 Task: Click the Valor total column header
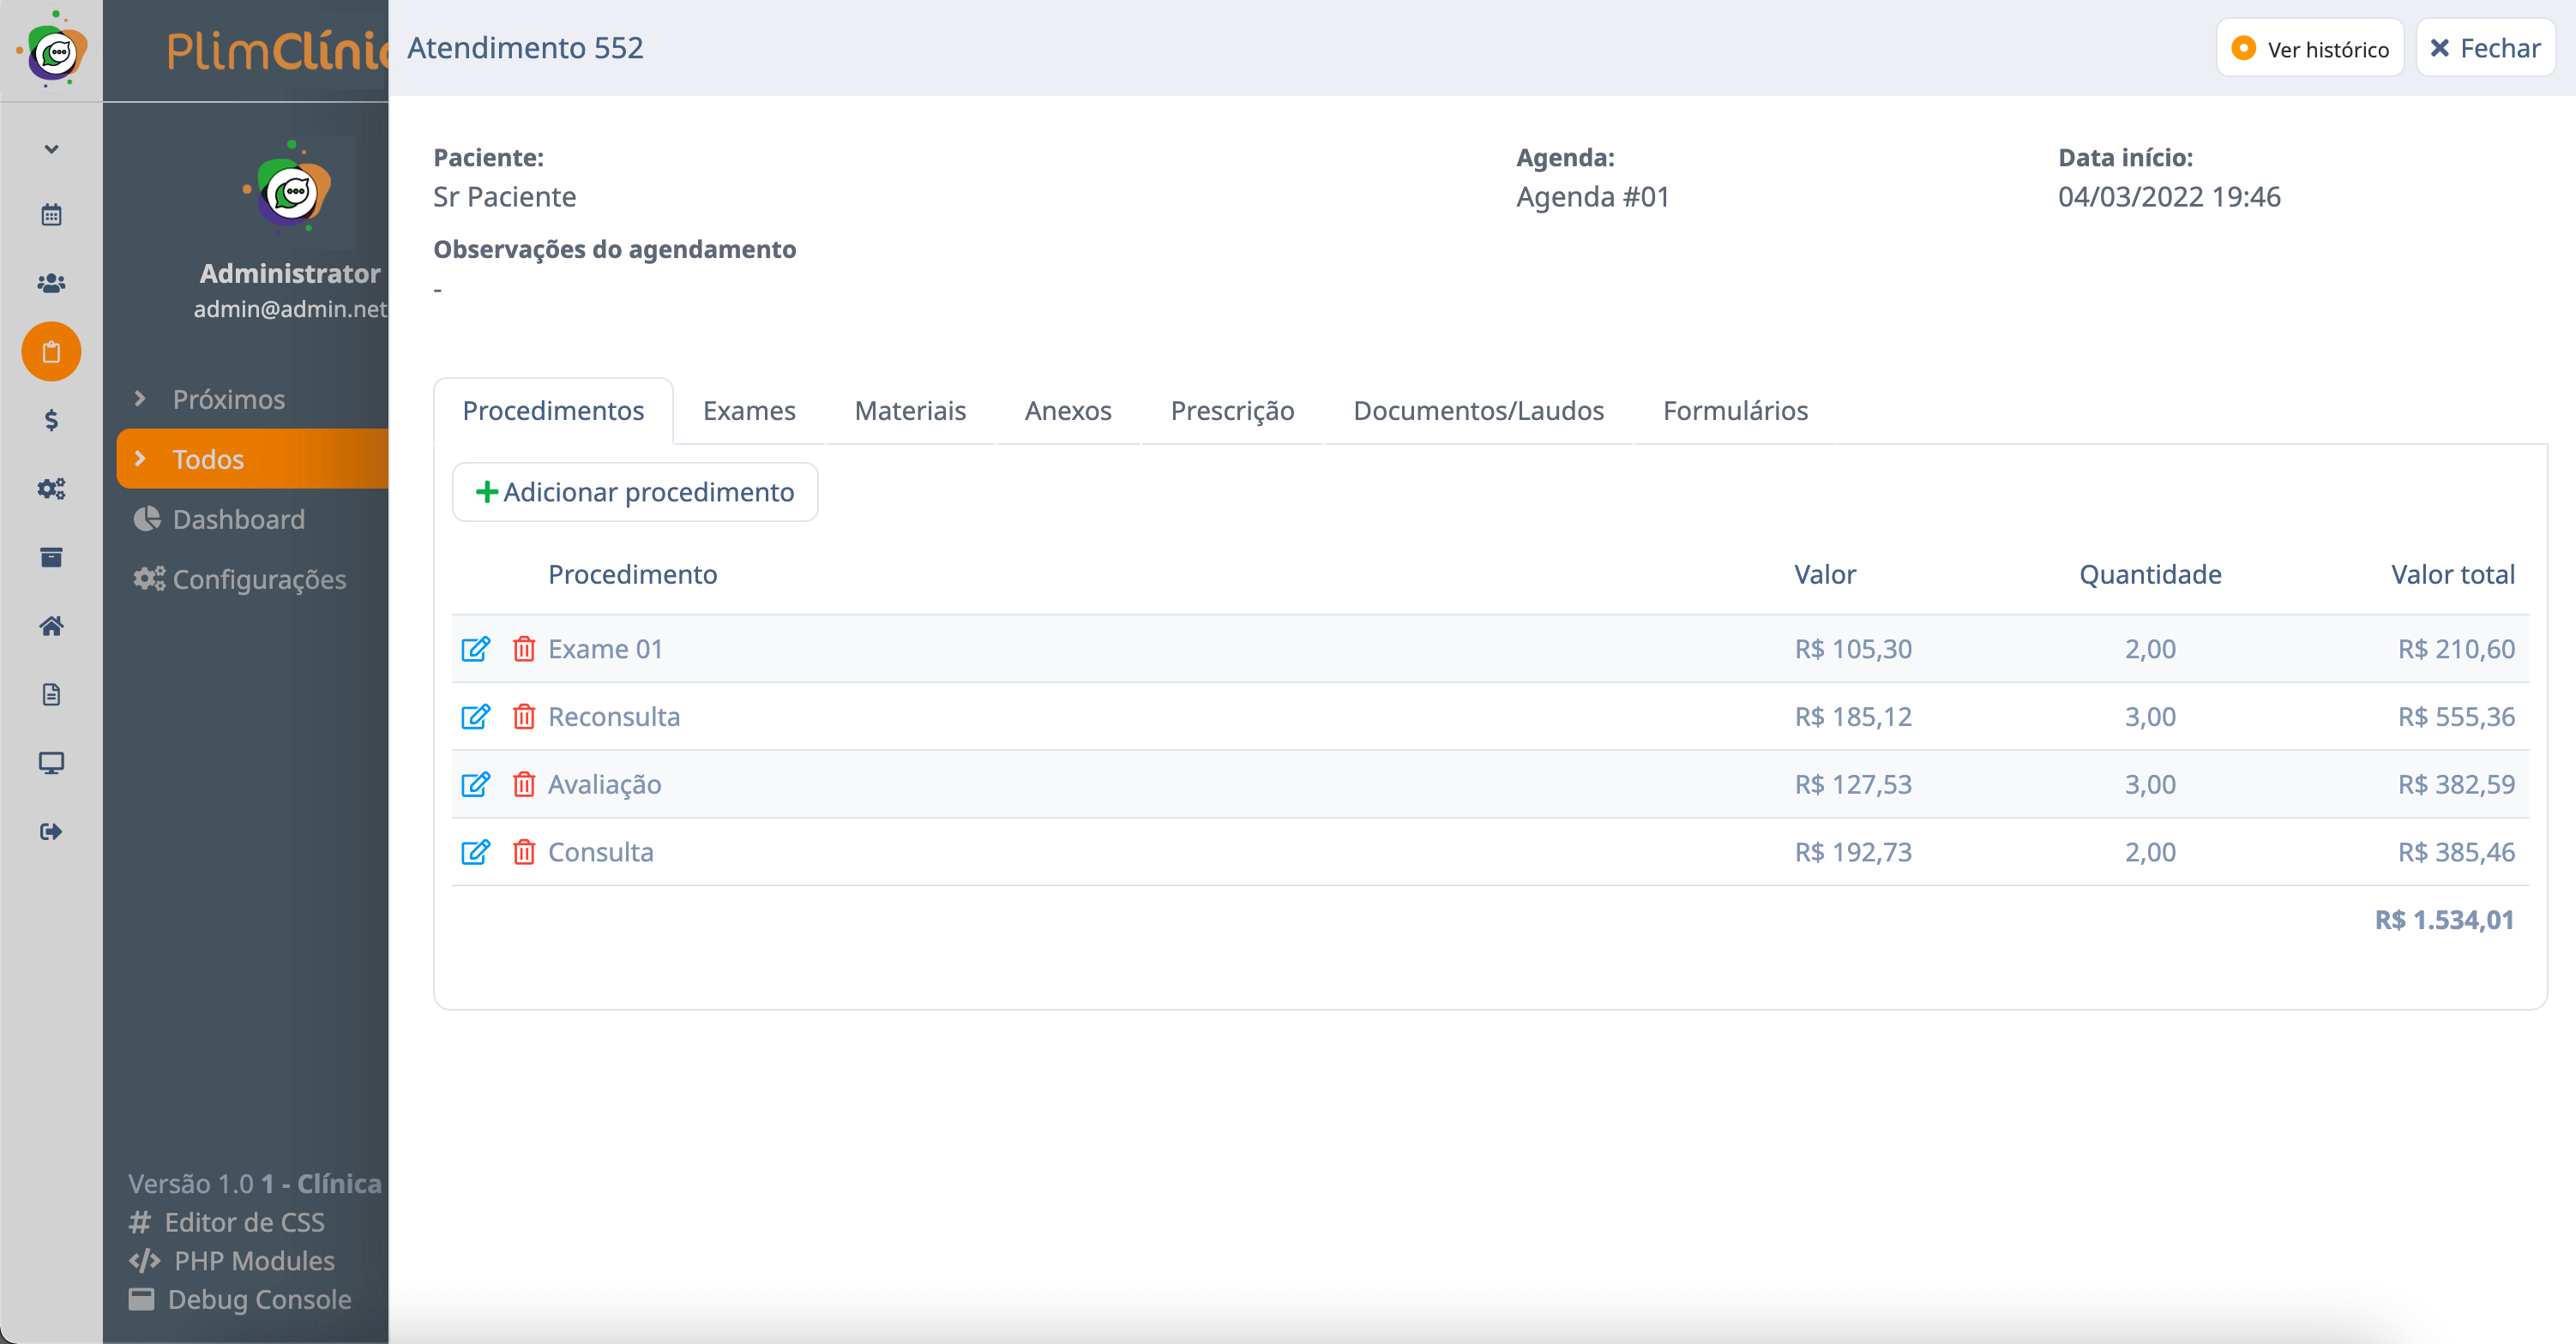click(x=2453, y=574)
